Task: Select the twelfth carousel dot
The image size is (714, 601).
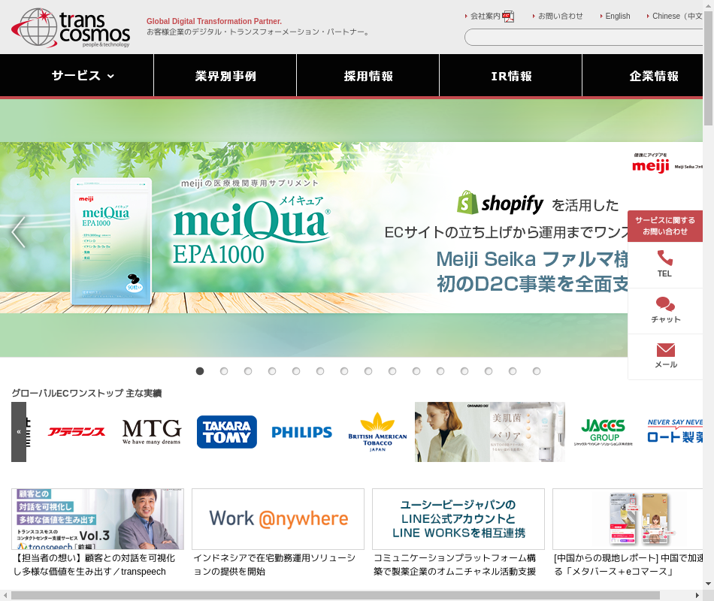Action: [464, 371]
